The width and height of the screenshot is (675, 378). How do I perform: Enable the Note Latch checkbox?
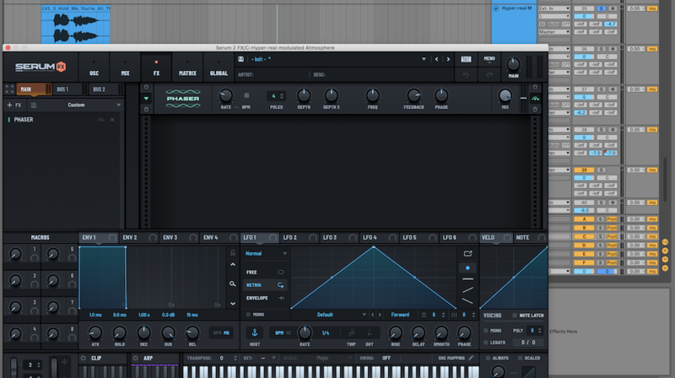[515, 316]
